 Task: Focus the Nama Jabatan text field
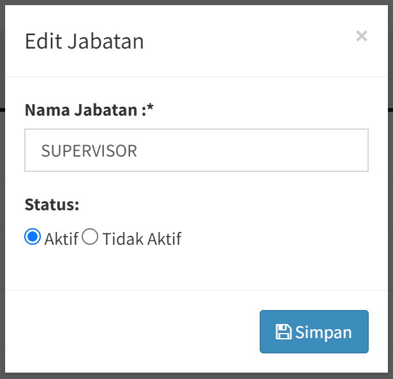(196, 151)
